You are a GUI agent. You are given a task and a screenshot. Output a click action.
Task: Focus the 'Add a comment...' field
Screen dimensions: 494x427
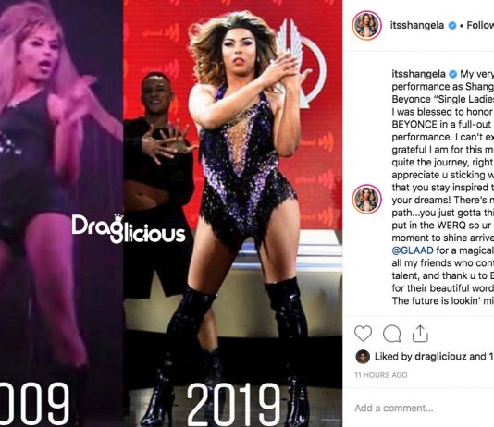click(x=424, y=409)
